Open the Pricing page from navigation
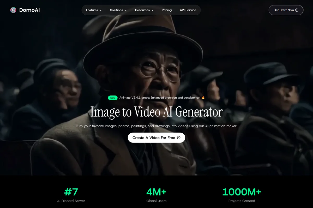Screen dimensions: 313x208 pos(167,10)
